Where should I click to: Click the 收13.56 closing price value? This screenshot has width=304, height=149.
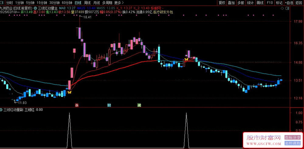click(x=64, y=12)
